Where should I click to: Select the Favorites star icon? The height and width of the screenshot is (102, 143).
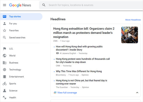coord(4,30)
